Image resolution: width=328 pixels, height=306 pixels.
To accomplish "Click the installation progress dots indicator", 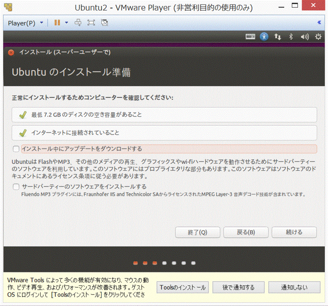I will coord(164,263).
